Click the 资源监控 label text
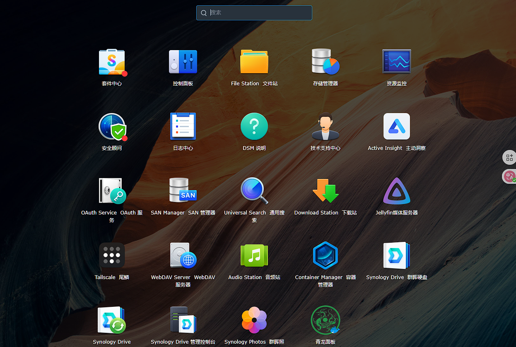 click(397, 84)
